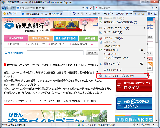160x128 pixels.
Task: Open a new blank tab
Action: pyautogui.click(x=66, y=14)
